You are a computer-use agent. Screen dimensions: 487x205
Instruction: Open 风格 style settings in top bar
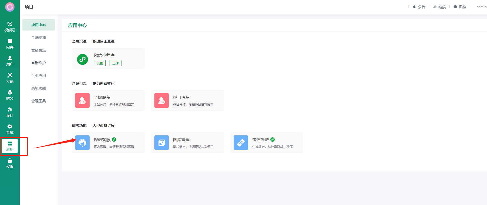coord(460,7)
